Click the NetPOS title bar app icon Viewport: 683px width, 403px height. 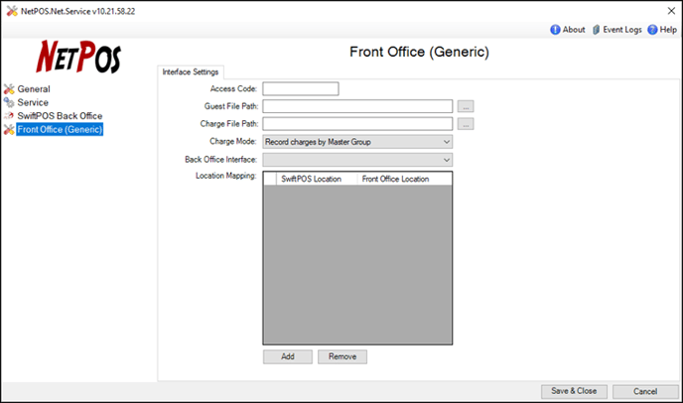click(12, 11)
